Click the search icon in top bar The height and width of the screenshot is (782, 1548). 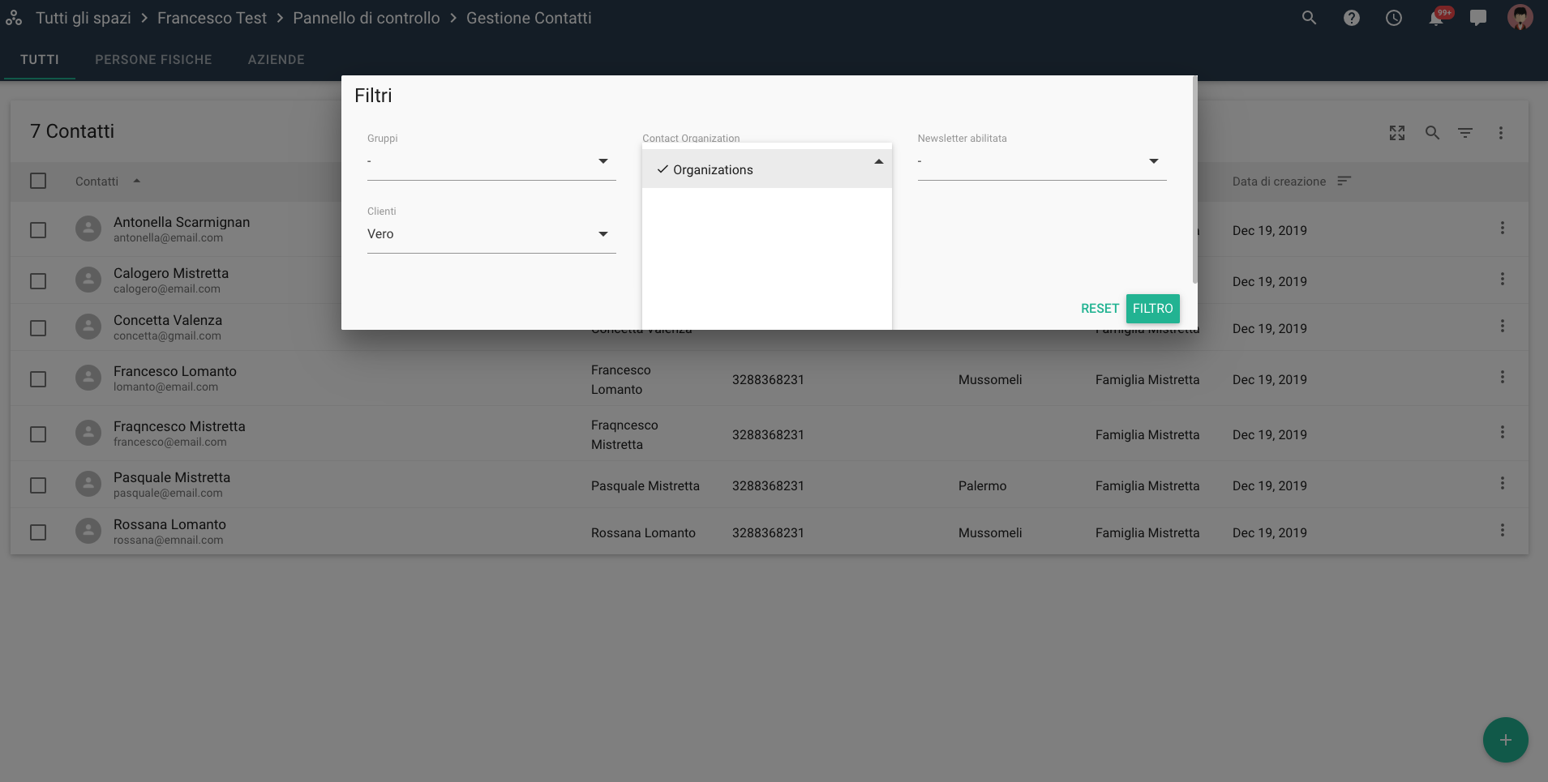click(x=1309, y=18)
